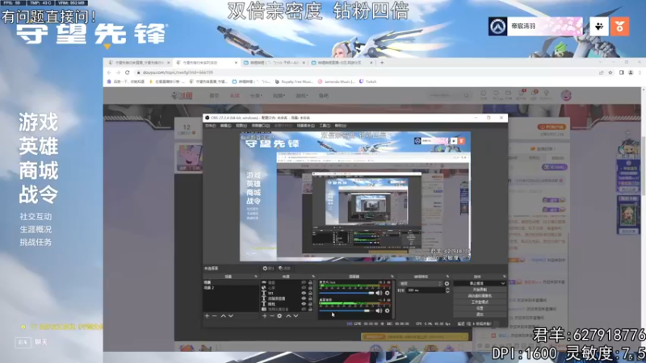Open settings gear of 桌面音频 channel
Viewport: 646px width, 363px height.
pyautogui.click(x=388, y=311)
